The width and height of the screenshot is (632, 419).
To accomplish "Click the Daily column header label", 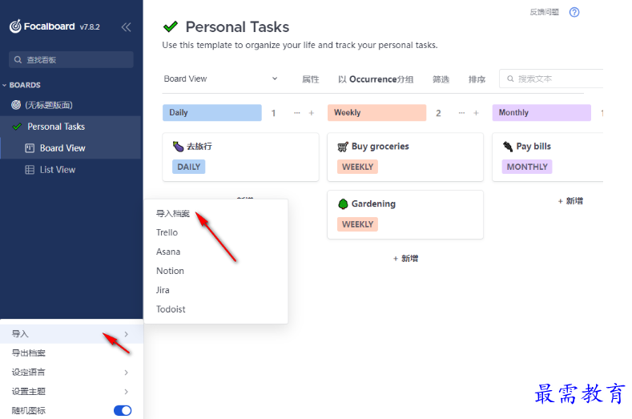I will point(212,112).
